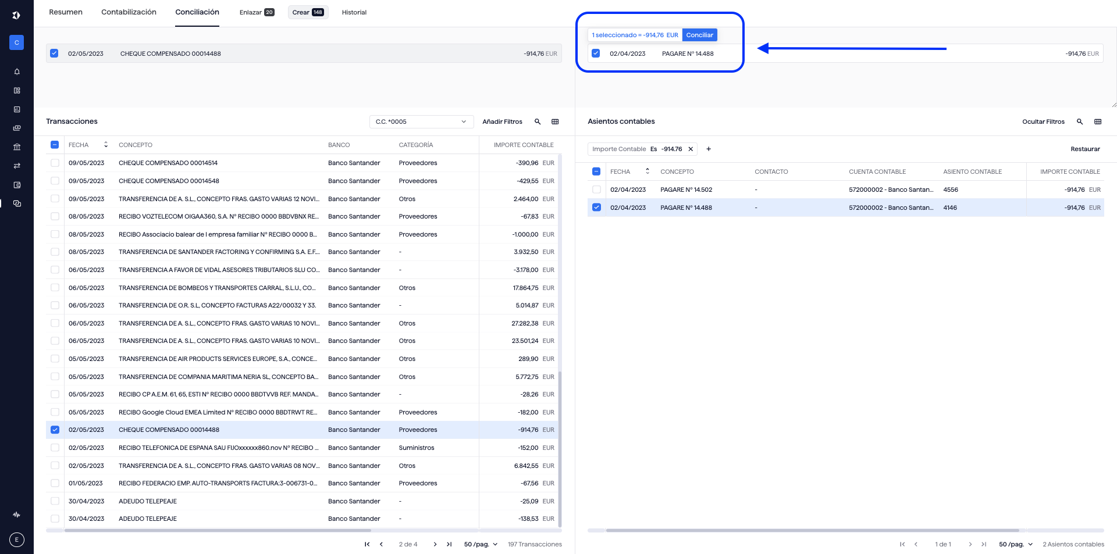This screenshot has height=554, width=1117.
Task: Go to next page of Asientos contables
Action: (x=970, y=544)
